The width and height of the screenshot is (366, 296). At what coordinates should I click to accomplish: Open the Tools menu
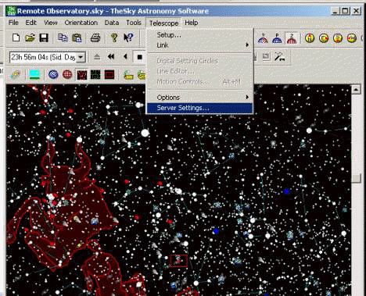(134, 23)
